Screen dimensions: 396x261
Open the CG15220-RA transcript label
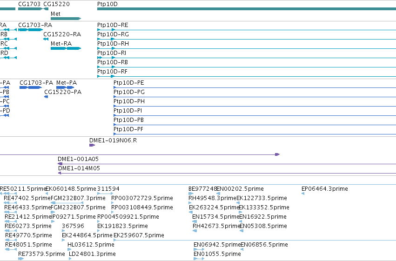pos(62,34)
